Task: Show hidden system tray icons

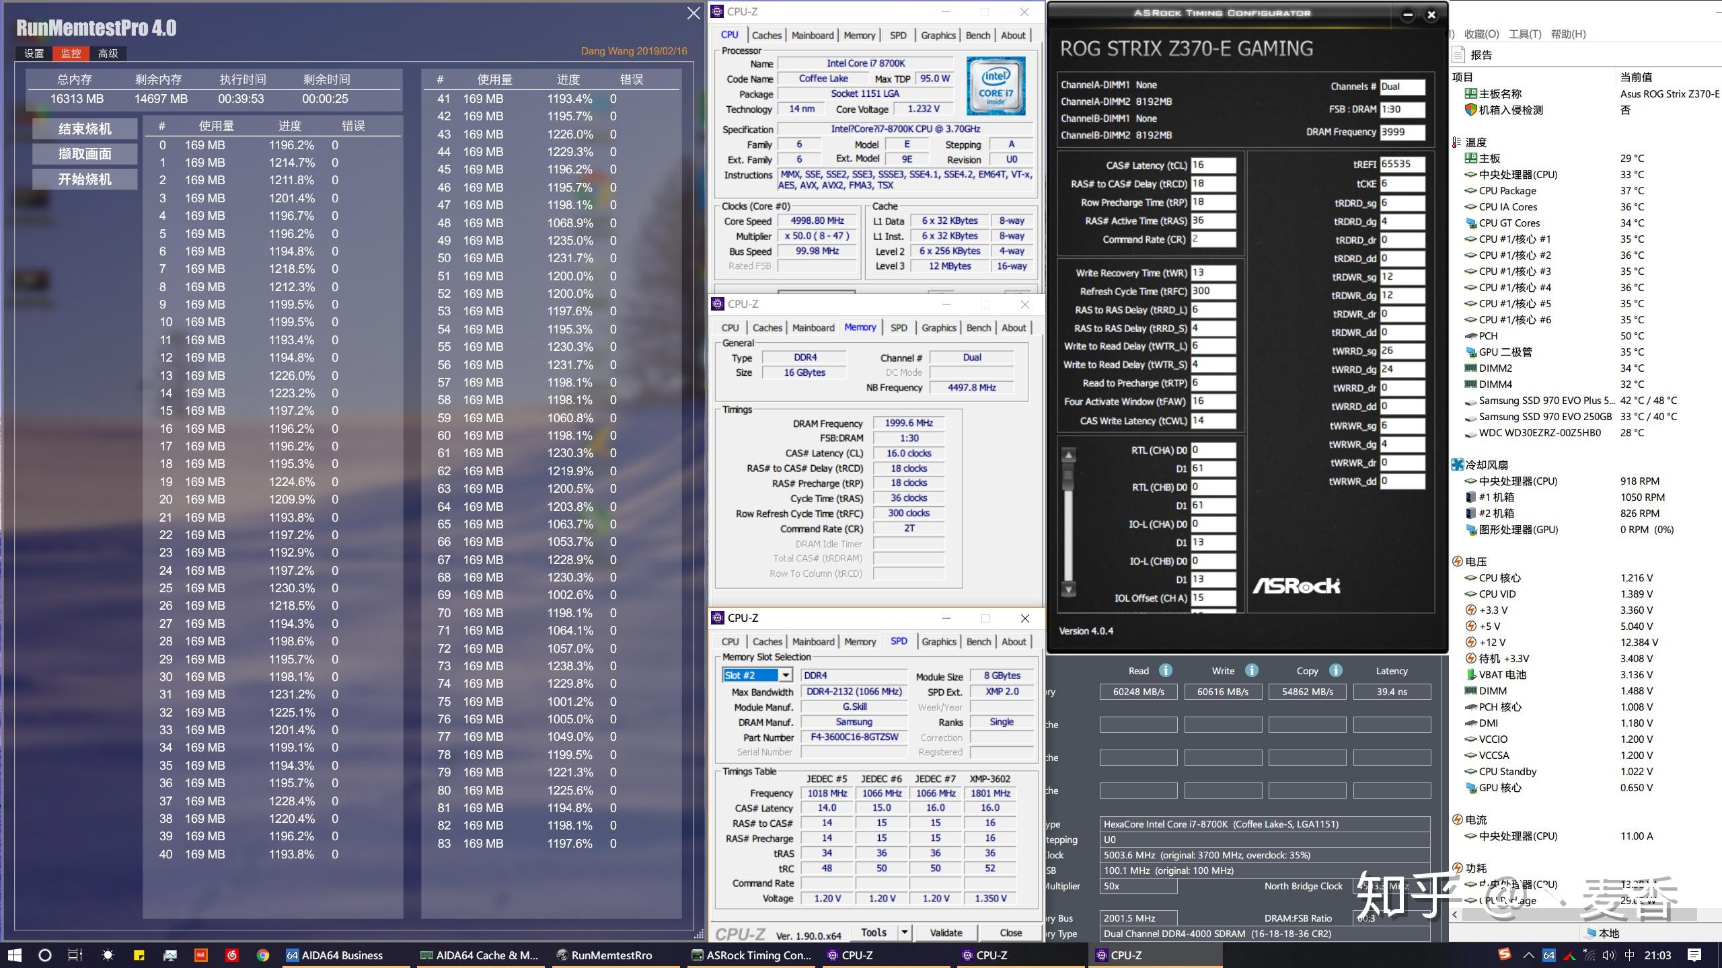Action: (x=1528, y=955)
